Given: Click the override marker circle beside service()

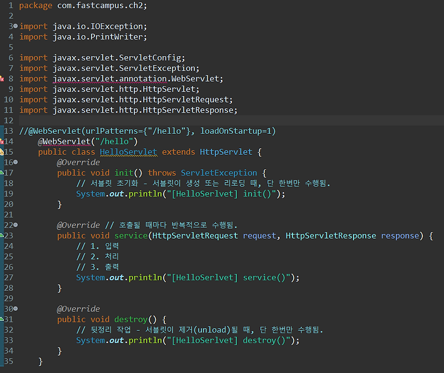Looking at the screenshot, I should pyautogui.click(x=16, y=225).
